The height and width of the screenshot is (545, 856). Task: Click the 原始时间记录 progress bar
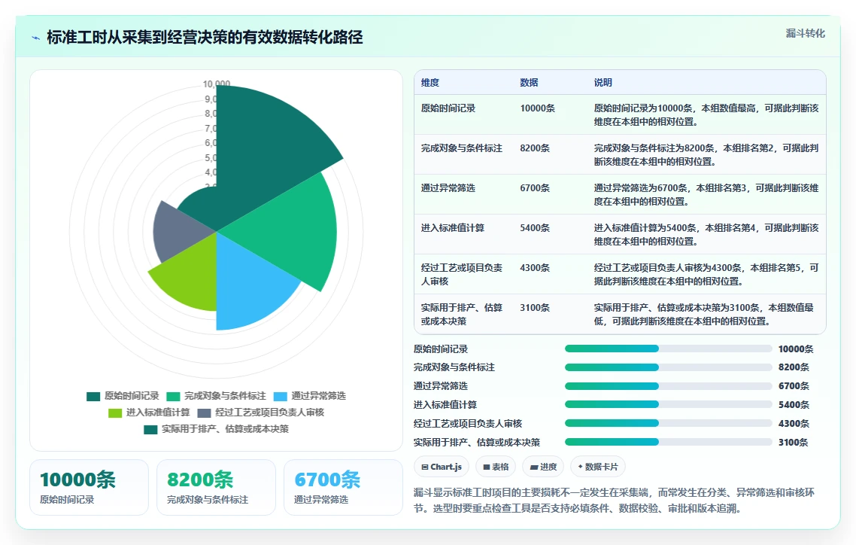(x=669, y=349)
